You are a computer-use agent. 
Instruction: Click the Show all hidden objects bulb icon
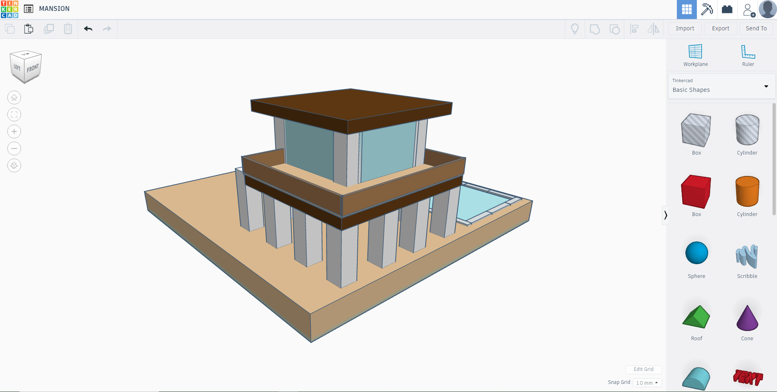click(x=575, y=29)
